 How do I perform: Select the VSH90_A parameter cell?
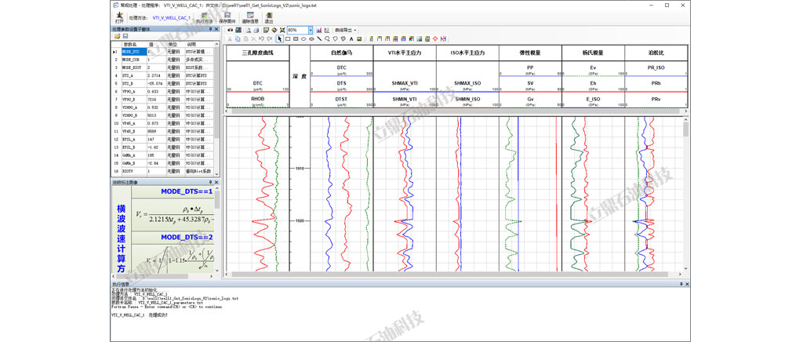click(x=133, y=107)
